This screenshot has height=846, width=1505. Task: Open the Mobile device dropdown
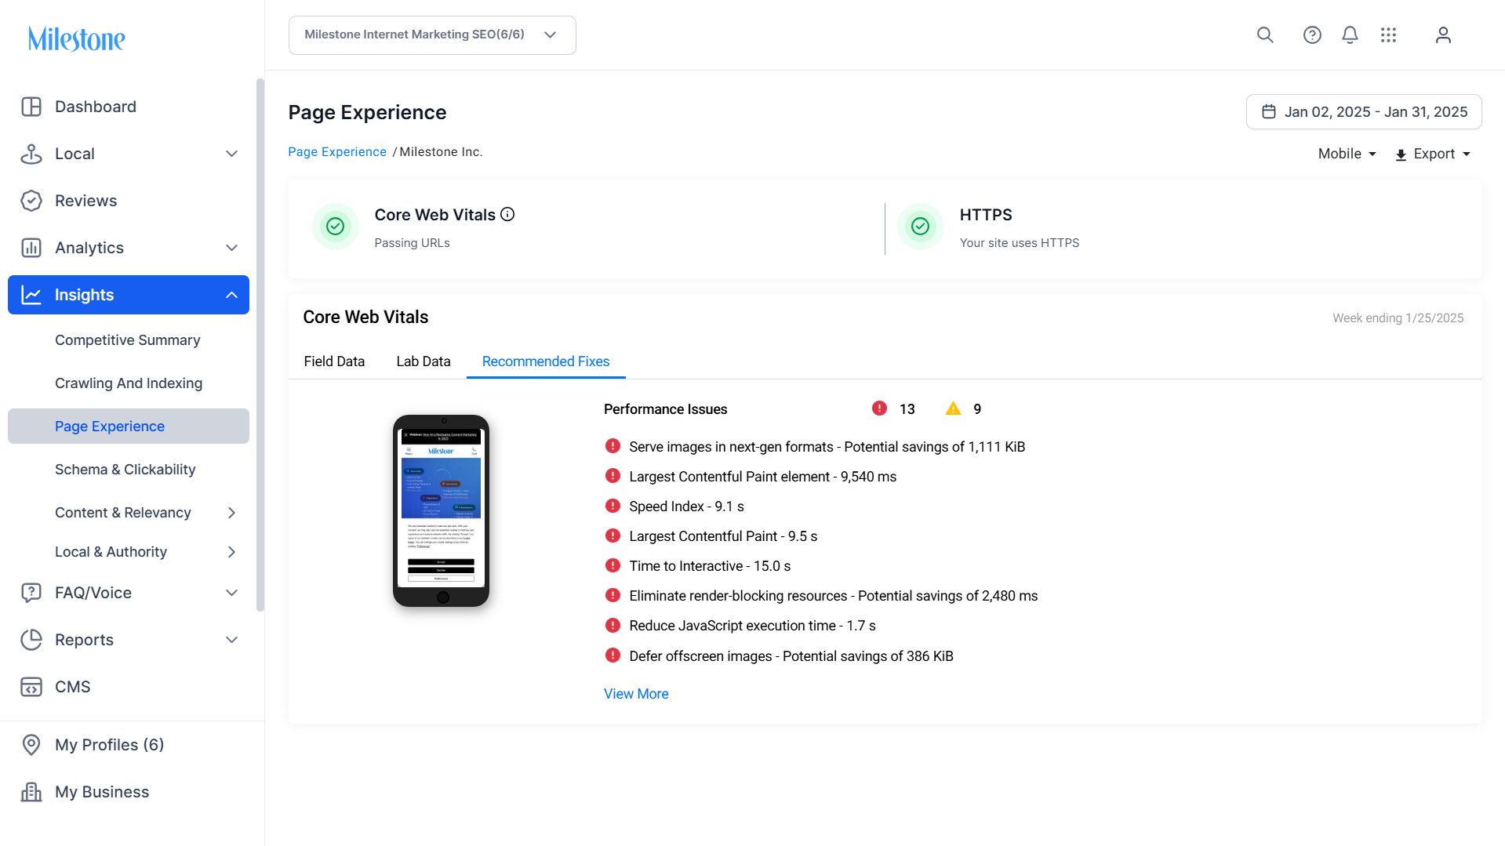click(1347, 154)
